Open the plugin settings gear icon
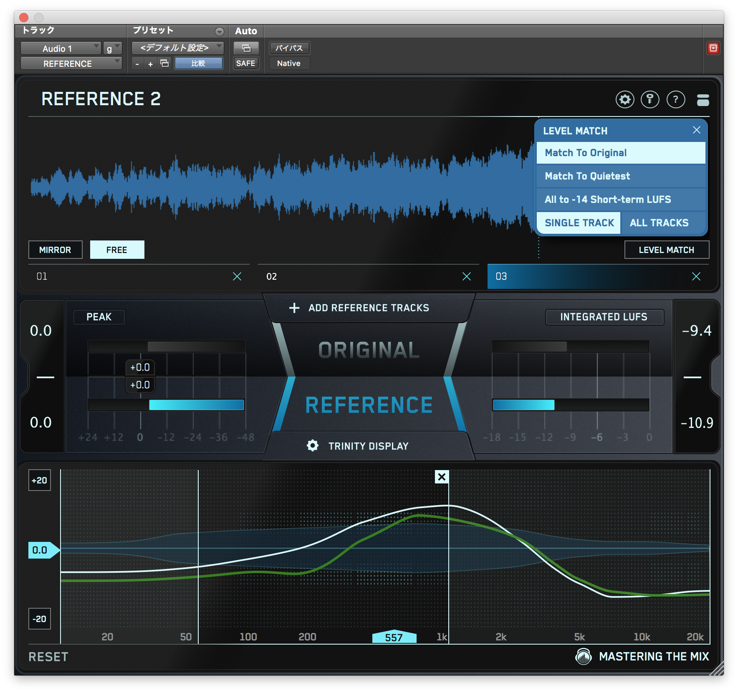738x693 pixels. pyautogui.click(x=625, y=99)
